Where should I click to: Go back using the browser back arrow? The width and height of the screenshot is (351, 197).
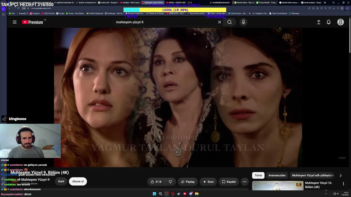[x=9, y=8]
